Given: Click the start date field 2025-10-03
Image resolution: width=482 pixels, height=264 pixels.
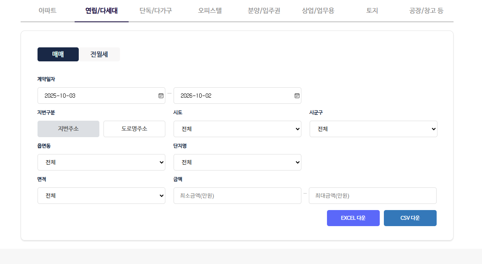Looking at the screenshot, I should (x=101, y=96).
